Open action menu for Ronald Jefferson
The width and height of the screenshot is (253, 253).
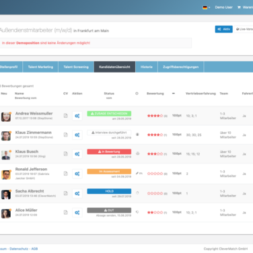(77, 174)
